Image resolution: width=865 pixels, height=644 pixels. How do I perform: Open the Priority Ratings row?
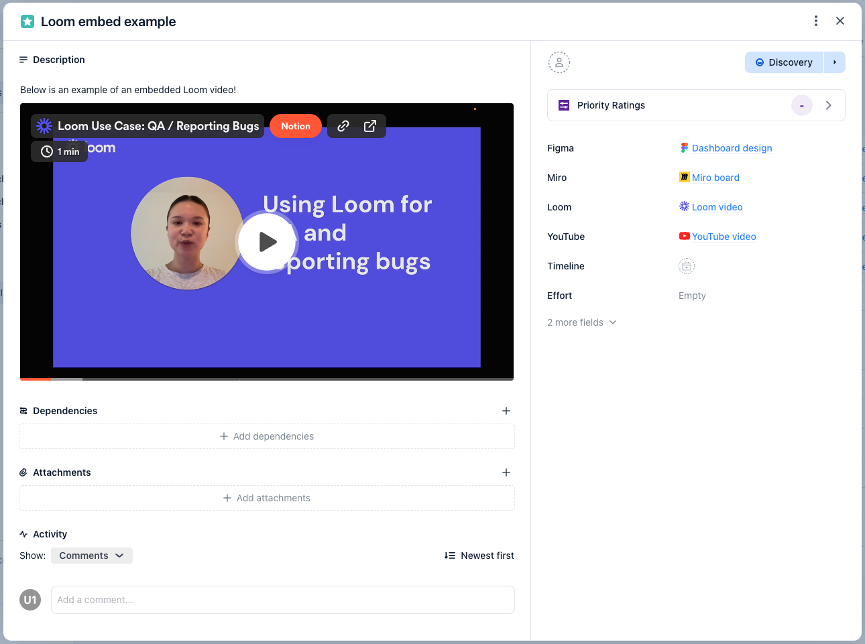click(696, 105)
